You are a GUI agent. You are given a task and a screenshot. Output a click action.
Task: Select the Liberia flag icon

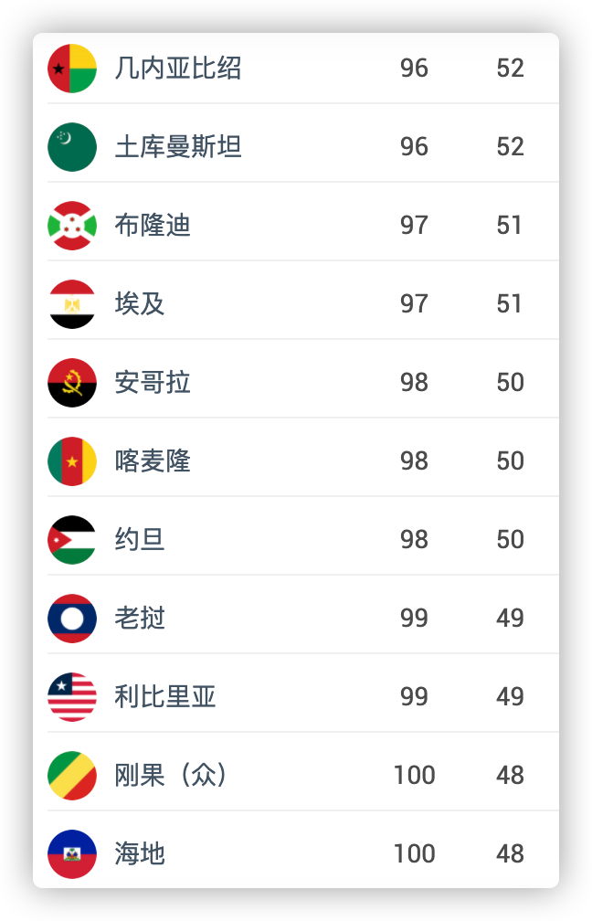(71, 696)
